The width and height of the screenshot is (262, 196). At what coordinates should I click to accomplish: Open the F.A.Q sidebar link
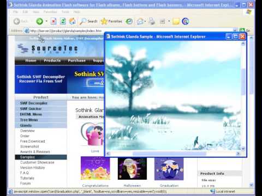point(25,173)
